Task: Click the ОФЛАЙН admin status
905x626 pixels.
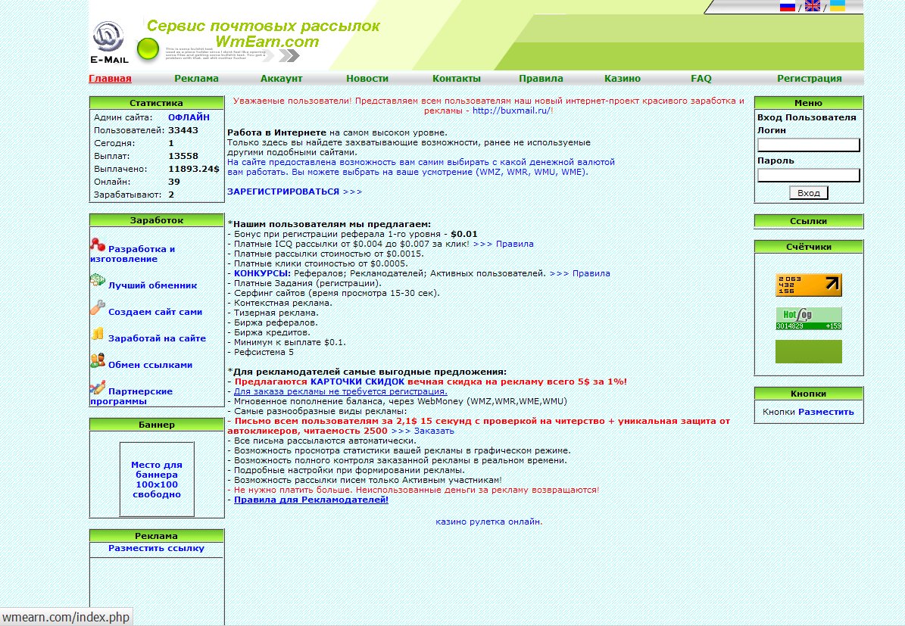Action: click(189, 117)
